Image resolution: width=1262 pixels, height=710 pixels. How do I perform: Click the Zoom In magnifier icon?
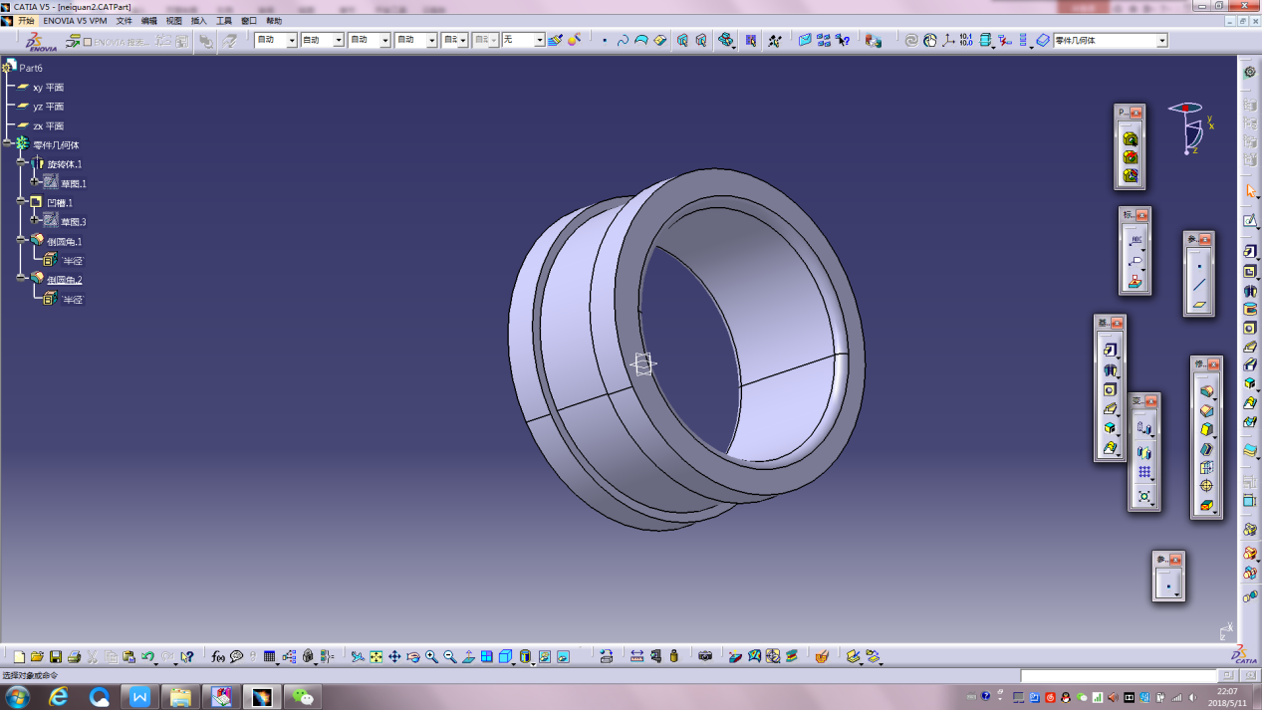coord(431,657)
